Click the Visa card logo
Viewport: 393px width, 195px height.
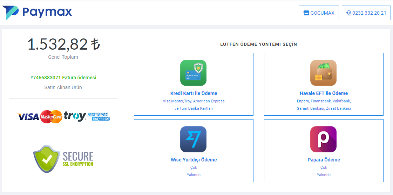click(28, 117)
